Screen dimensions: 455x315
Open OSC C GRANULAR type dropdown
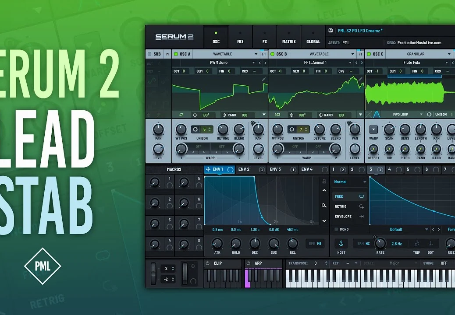point(419,54)
